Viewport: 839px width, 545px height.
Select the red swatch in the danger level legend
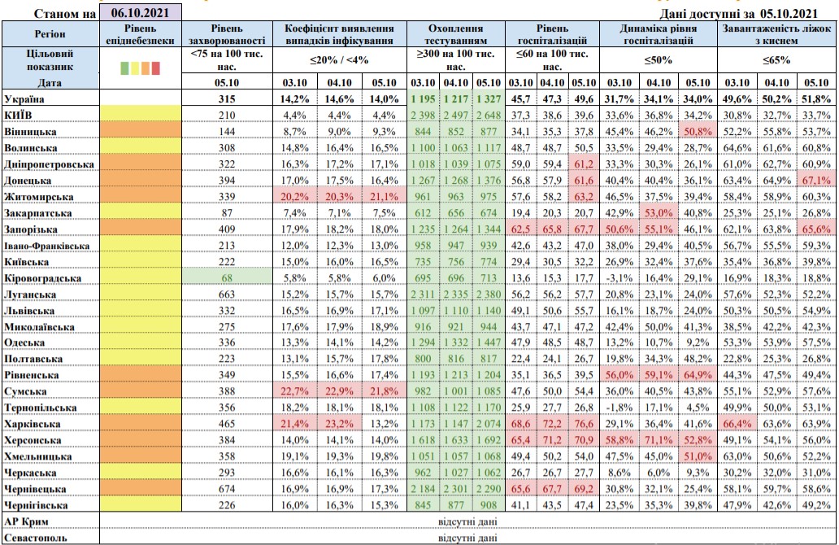tap(155, 68)
